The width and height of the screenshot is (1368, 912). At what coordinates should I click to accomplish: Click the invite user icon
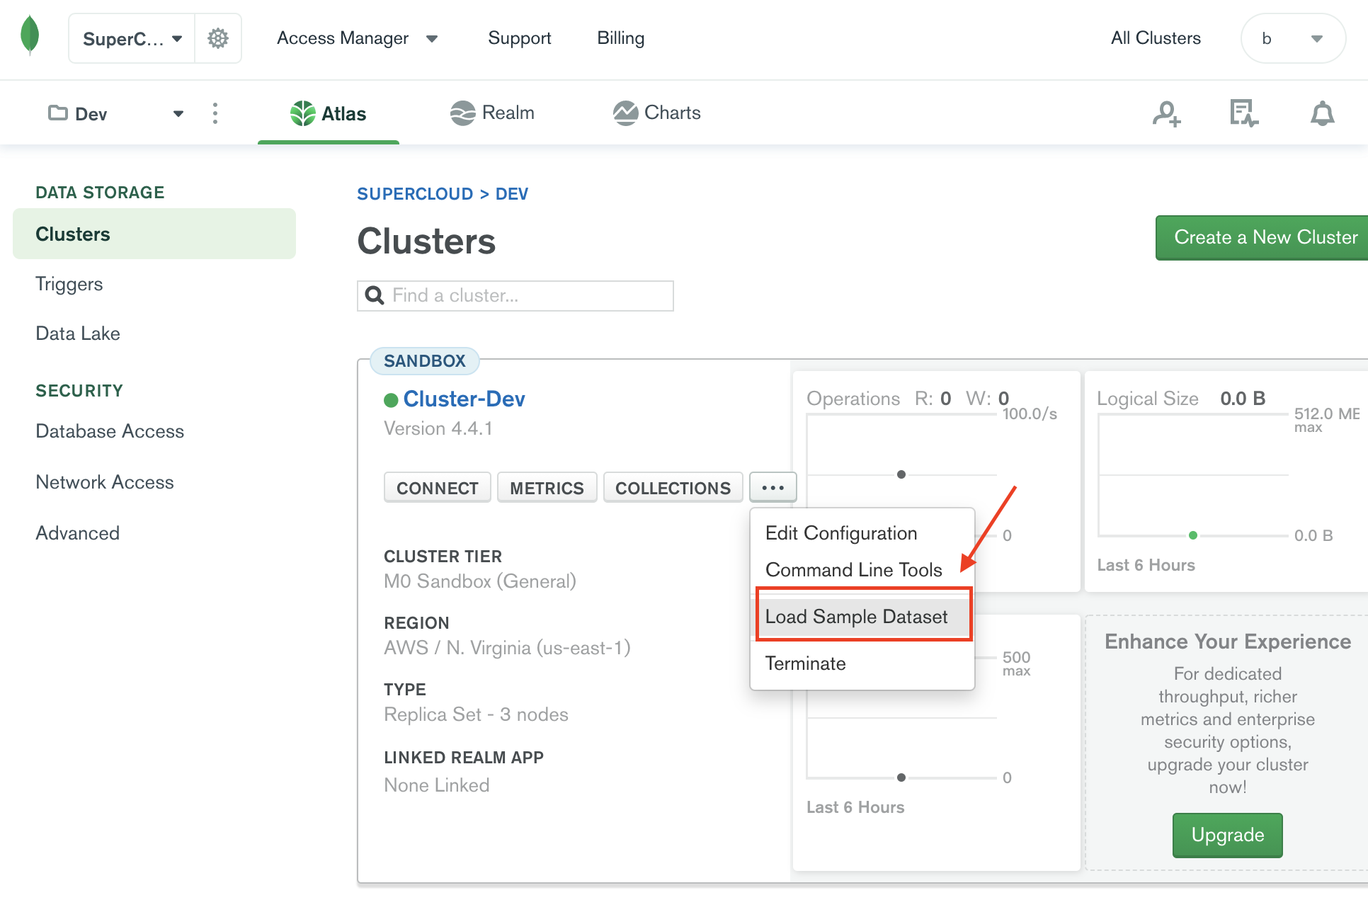[1166, 113]
